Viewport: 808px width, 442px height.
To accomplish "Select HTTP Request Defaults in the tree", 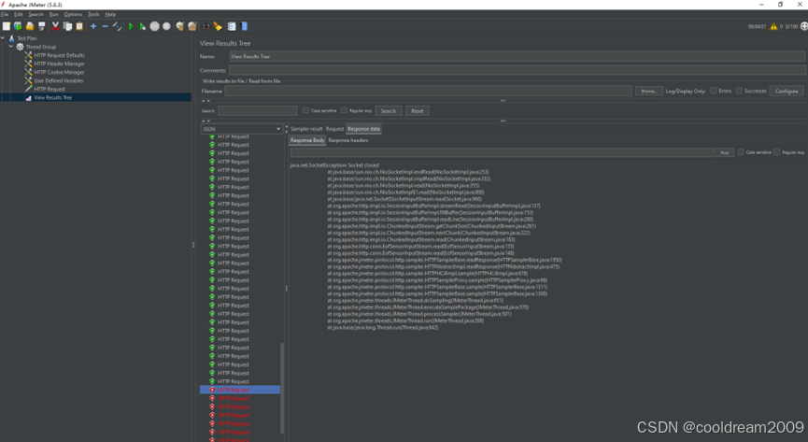I will pyautogui.click(x=59, y=55).
